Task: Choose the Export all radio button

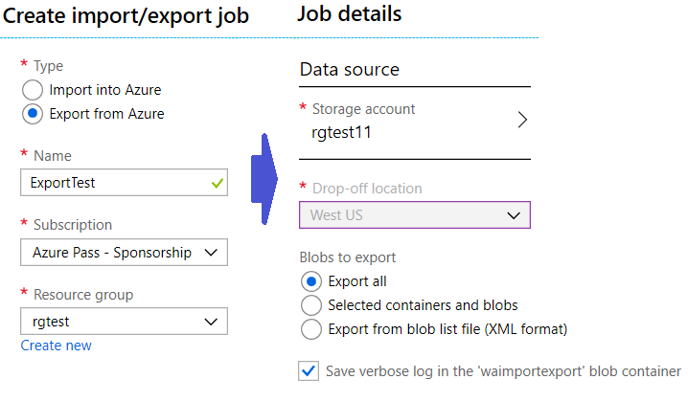Action: [311, 281]
